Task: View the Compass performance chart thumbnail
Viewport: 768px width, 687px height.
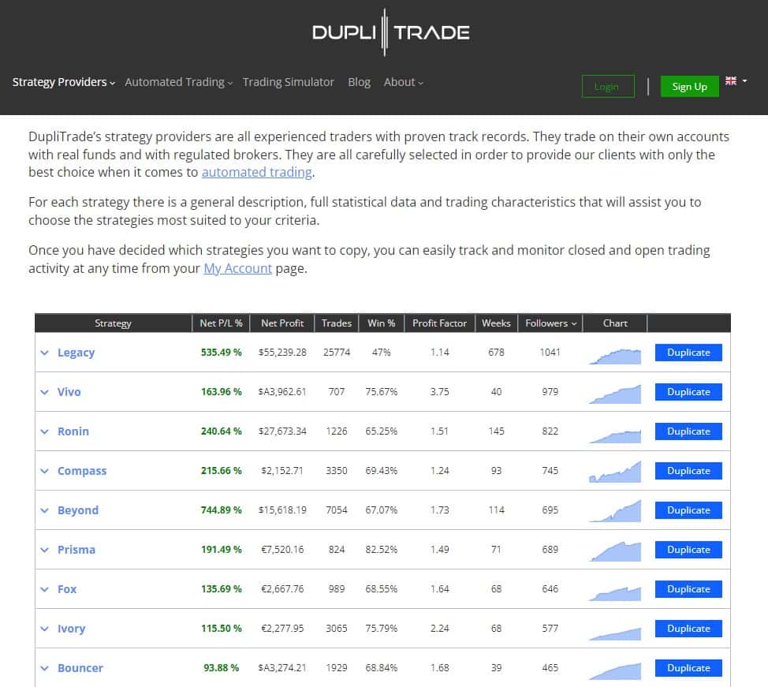Action: pyautogui.click(x=615, y=472)
